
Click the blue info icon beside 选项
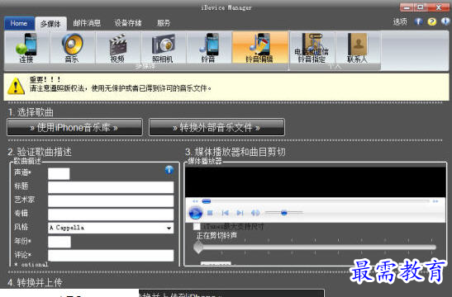(445, 21)
